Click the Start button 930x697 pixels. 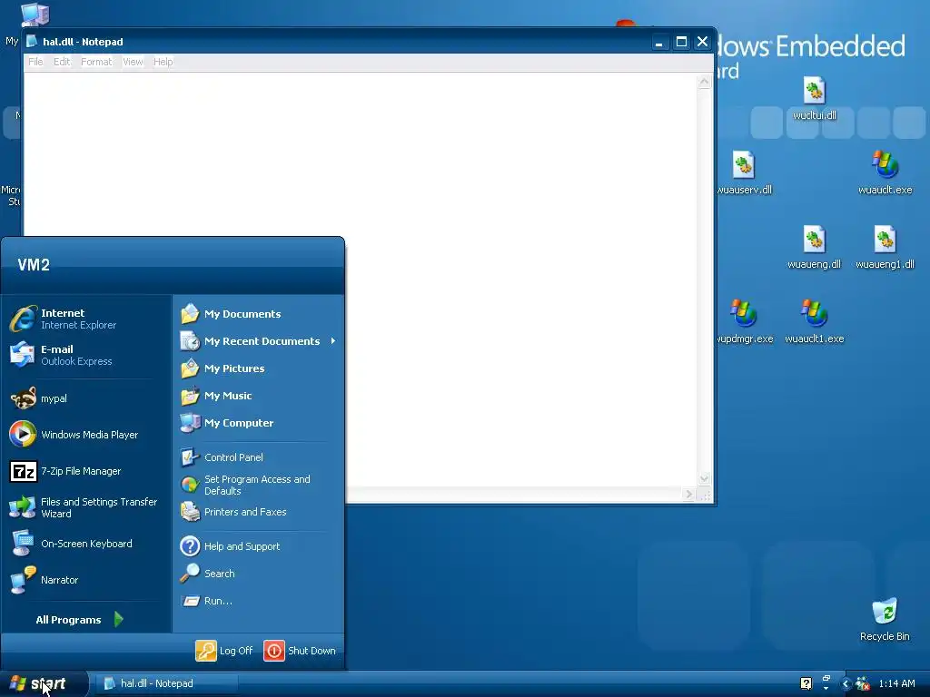44,683
